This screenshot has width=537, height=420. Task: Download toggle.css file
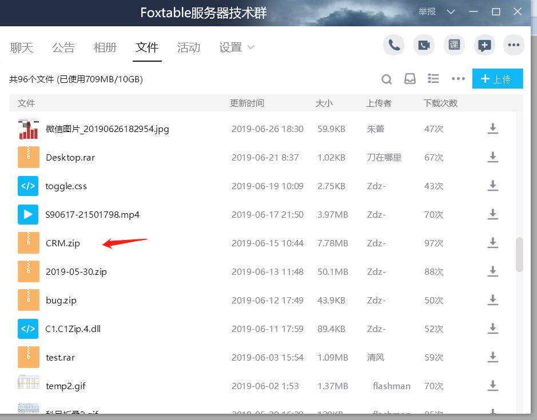point(492,186)
